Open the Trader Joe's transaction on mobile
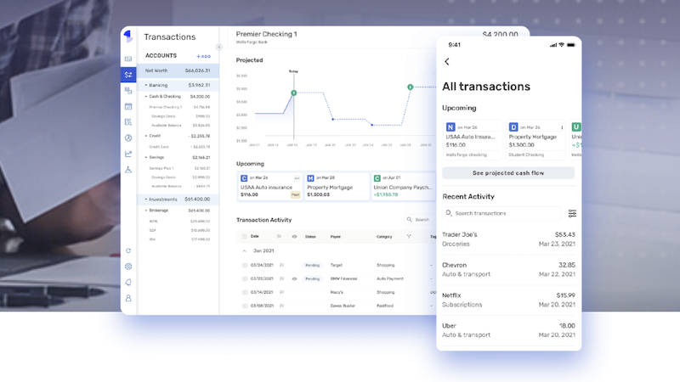 click(x=508, y=239)
